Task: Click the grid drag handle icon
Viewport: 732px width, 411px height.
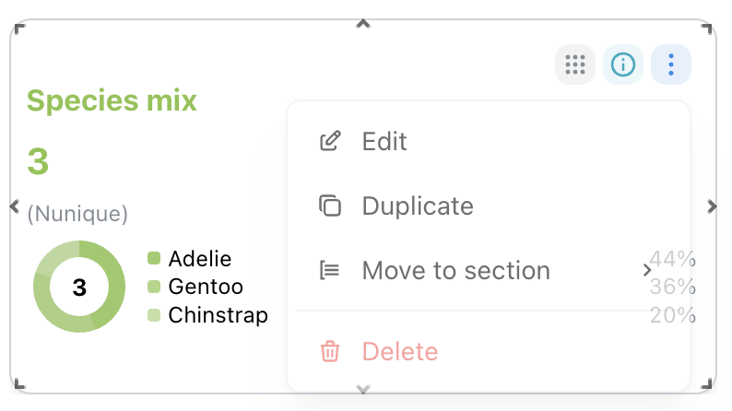Action: pyautogui.click(x=574, y=65)
